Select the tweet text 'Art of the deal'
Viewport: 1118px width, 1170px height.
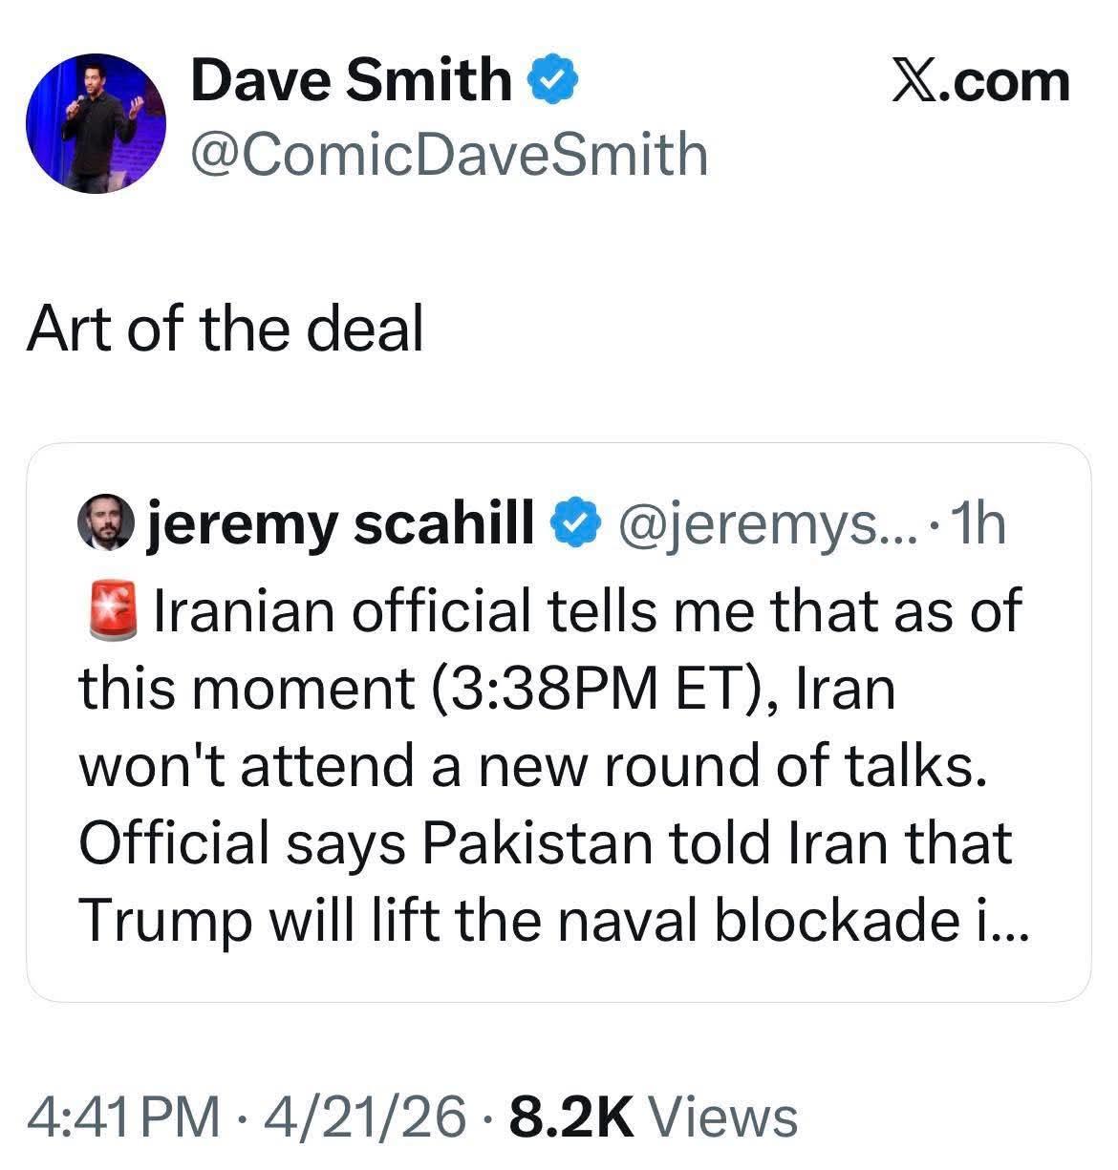pyautogui.click(x=229, y=329)
